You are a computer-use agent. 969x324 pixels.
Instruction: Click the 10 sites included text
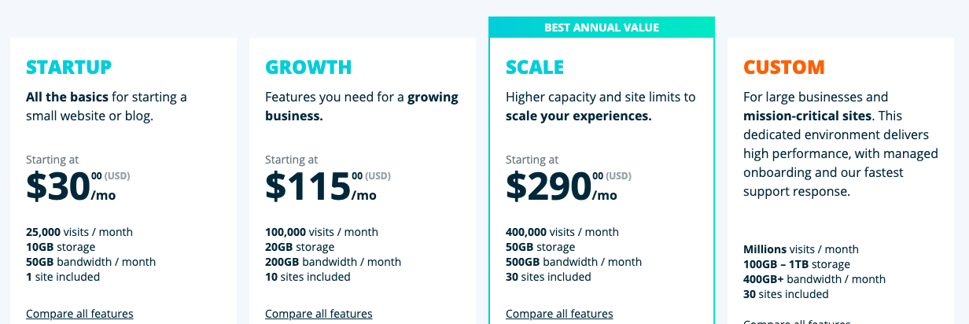click(x=308, y=277)
